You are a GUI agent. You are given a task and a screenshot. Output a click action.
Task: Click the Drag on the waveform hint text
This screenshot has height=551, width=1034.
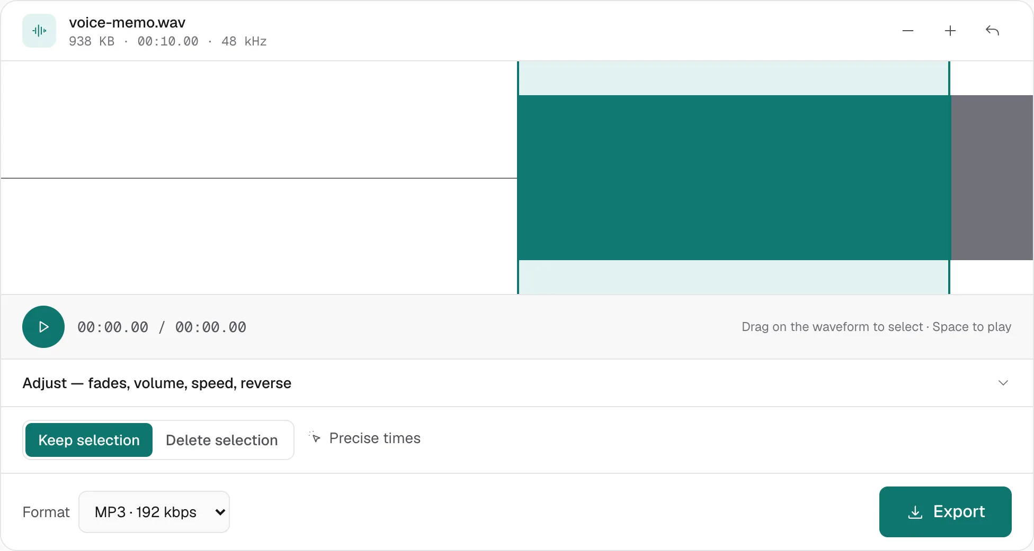[876, 327]
